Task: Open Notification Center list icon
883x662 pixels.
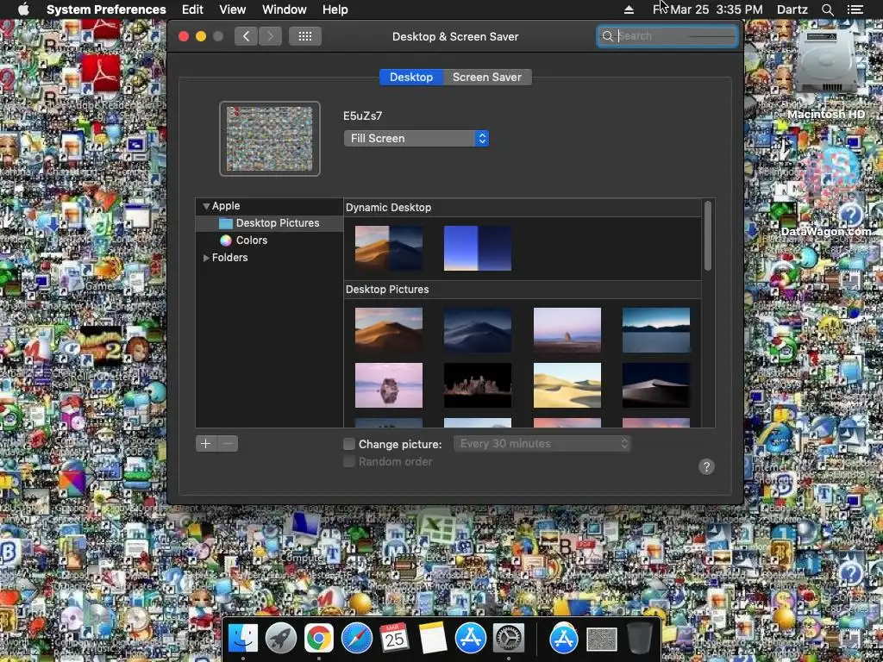Action: (855, 9)
